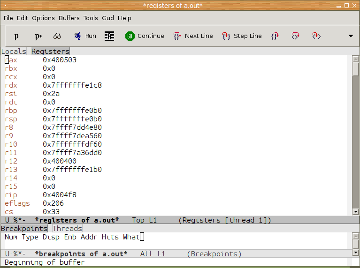This screenshot has width=360, height=268.
Task: Click the r12 value 0x400400
Action: (x=60, y=161)
